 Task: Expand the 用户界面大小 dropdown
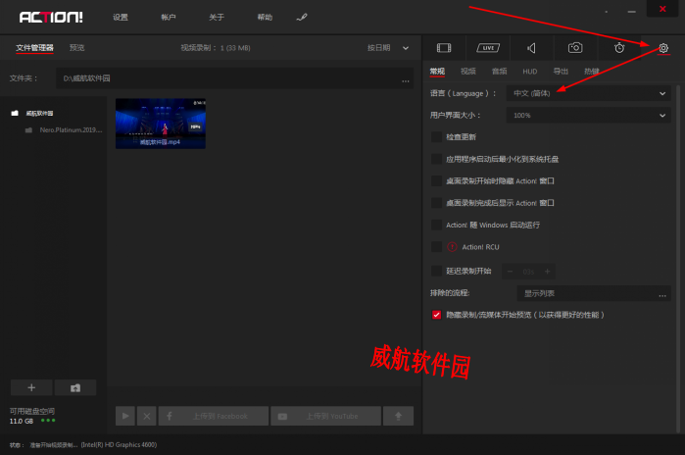tap(588, 115)
